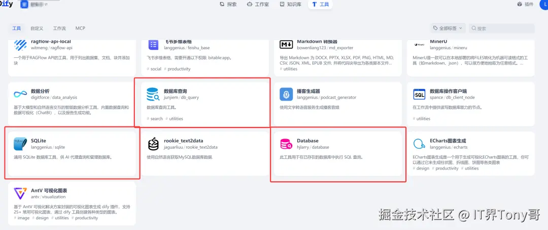
Task: Click the Markdown 转换器 icon
Action: point(286,45)
